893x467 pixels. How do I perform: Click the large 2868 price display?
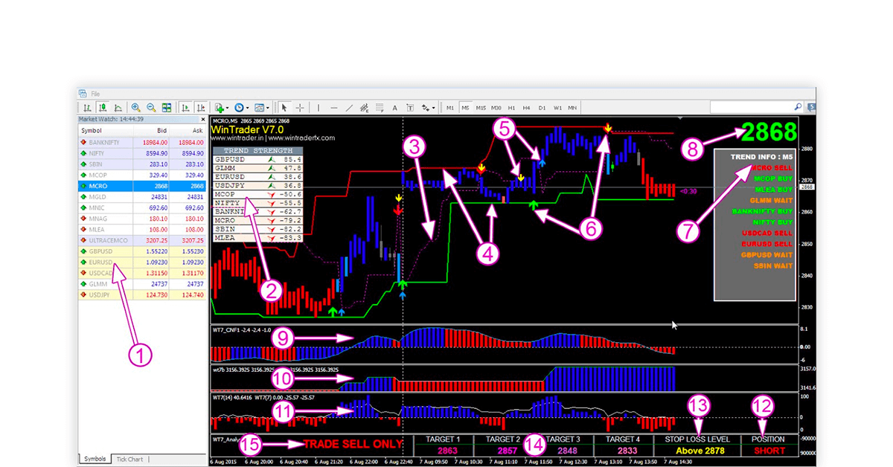point(768,133)
